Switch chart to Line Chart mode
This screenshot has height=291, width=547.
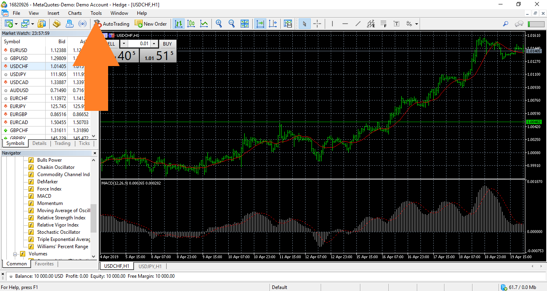[x=204, y=24]
